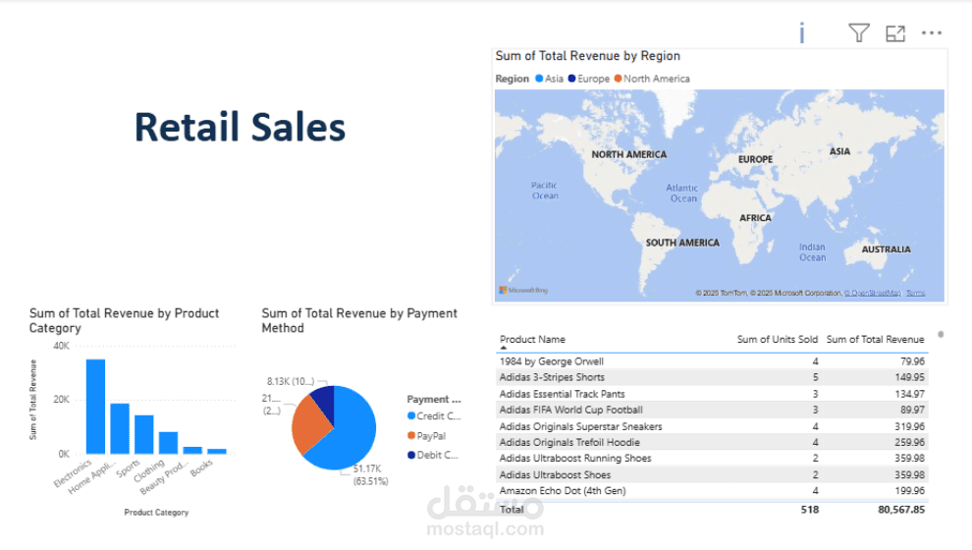972x550 pixels.
Task: Click revenue value 319.96 in the table
Action: click(x=909, y=426)
